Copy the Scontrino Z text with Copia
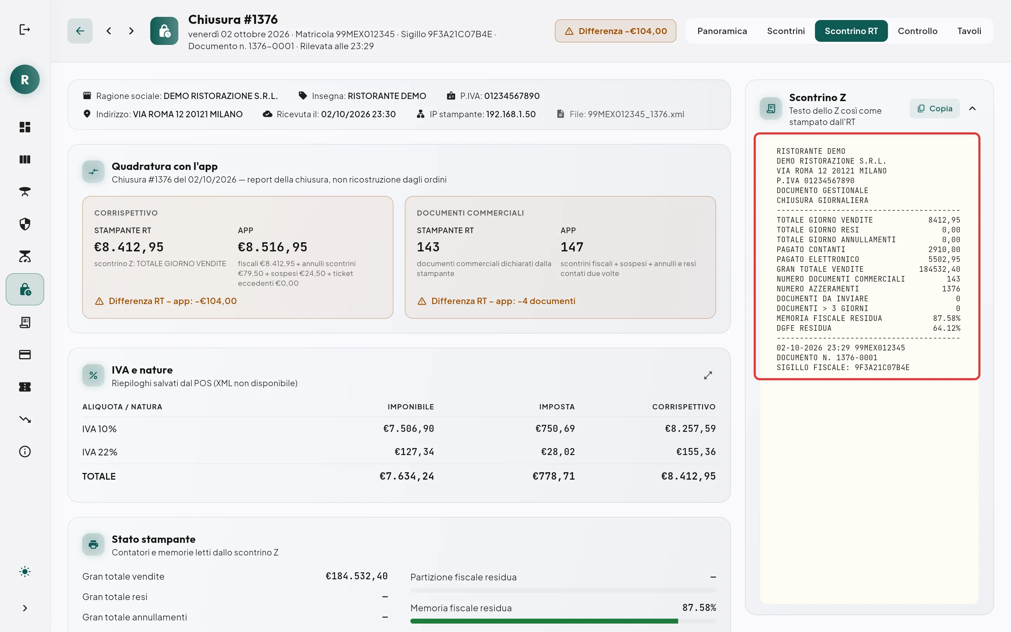 (934, 109)
